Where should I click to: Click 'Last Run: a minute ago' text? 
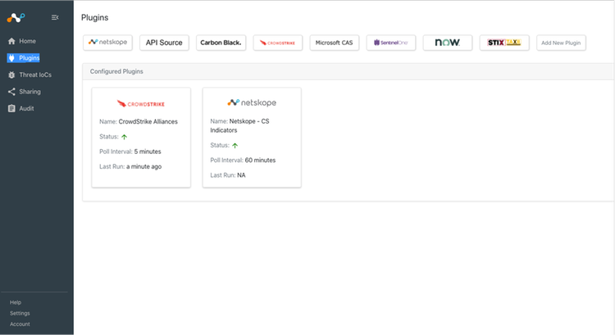click(130, 166)
